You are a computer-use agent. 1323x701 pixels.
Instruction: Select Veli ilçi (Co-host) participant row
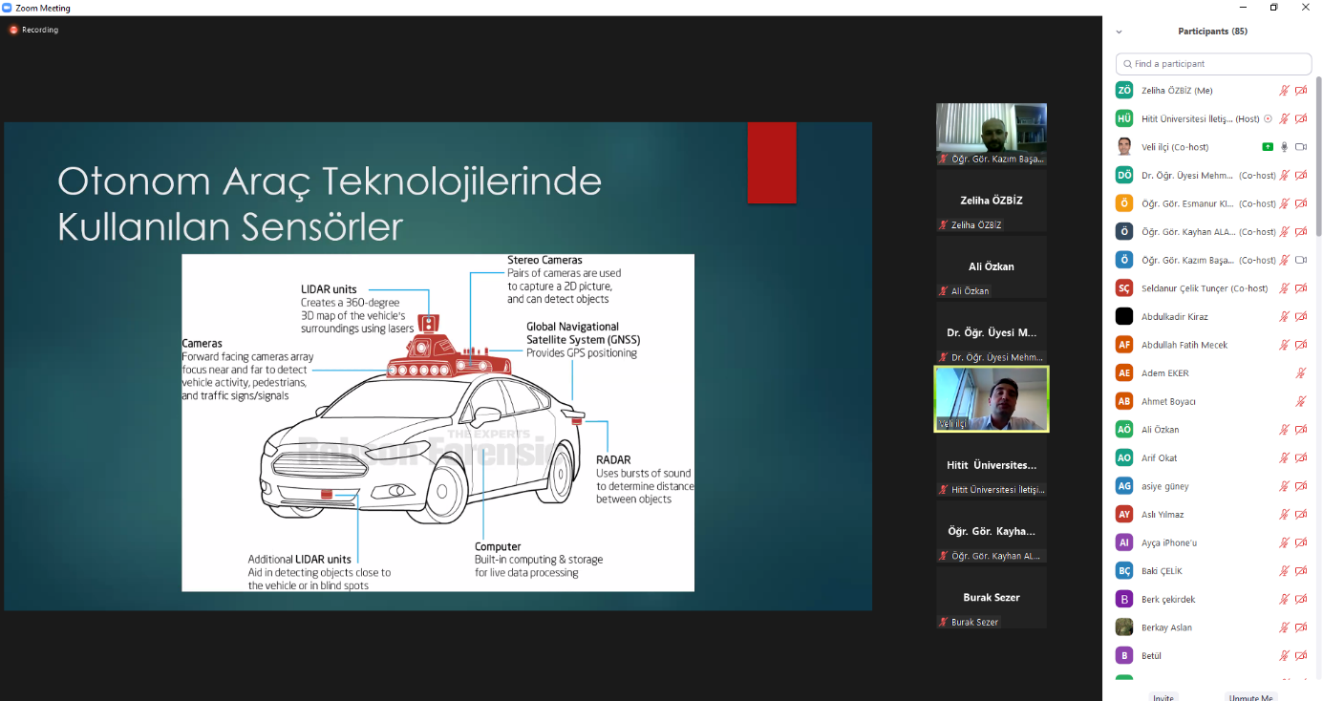[x=1209, y=147]
